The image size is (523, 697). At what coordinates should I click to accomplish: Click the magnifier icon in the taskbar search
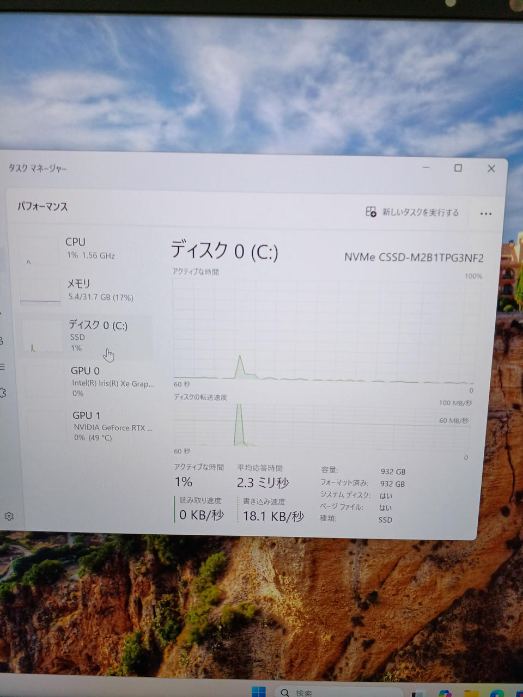tap(285, 693)
